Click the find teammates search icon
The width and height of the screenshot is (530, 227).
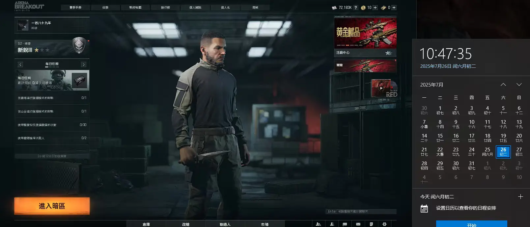[x=318, y=224]
